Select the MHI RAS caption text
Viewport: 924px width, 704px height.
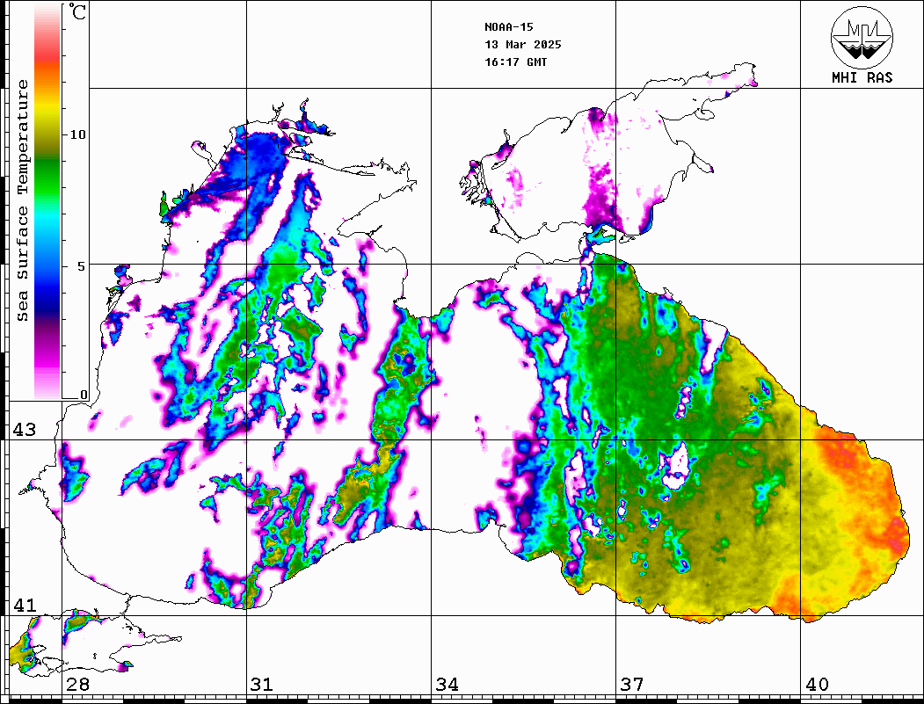click(862, 77)
